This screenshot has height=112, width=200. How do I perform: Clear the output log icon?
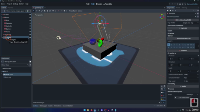point(162,86)
